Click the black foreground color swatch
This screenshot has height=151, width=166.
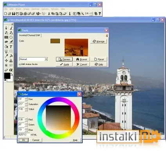[7, 76]
